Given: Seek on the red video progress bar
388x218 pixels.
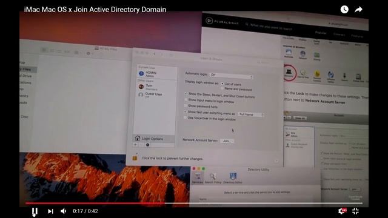Looking at the screenshot, I should [194, 203].
